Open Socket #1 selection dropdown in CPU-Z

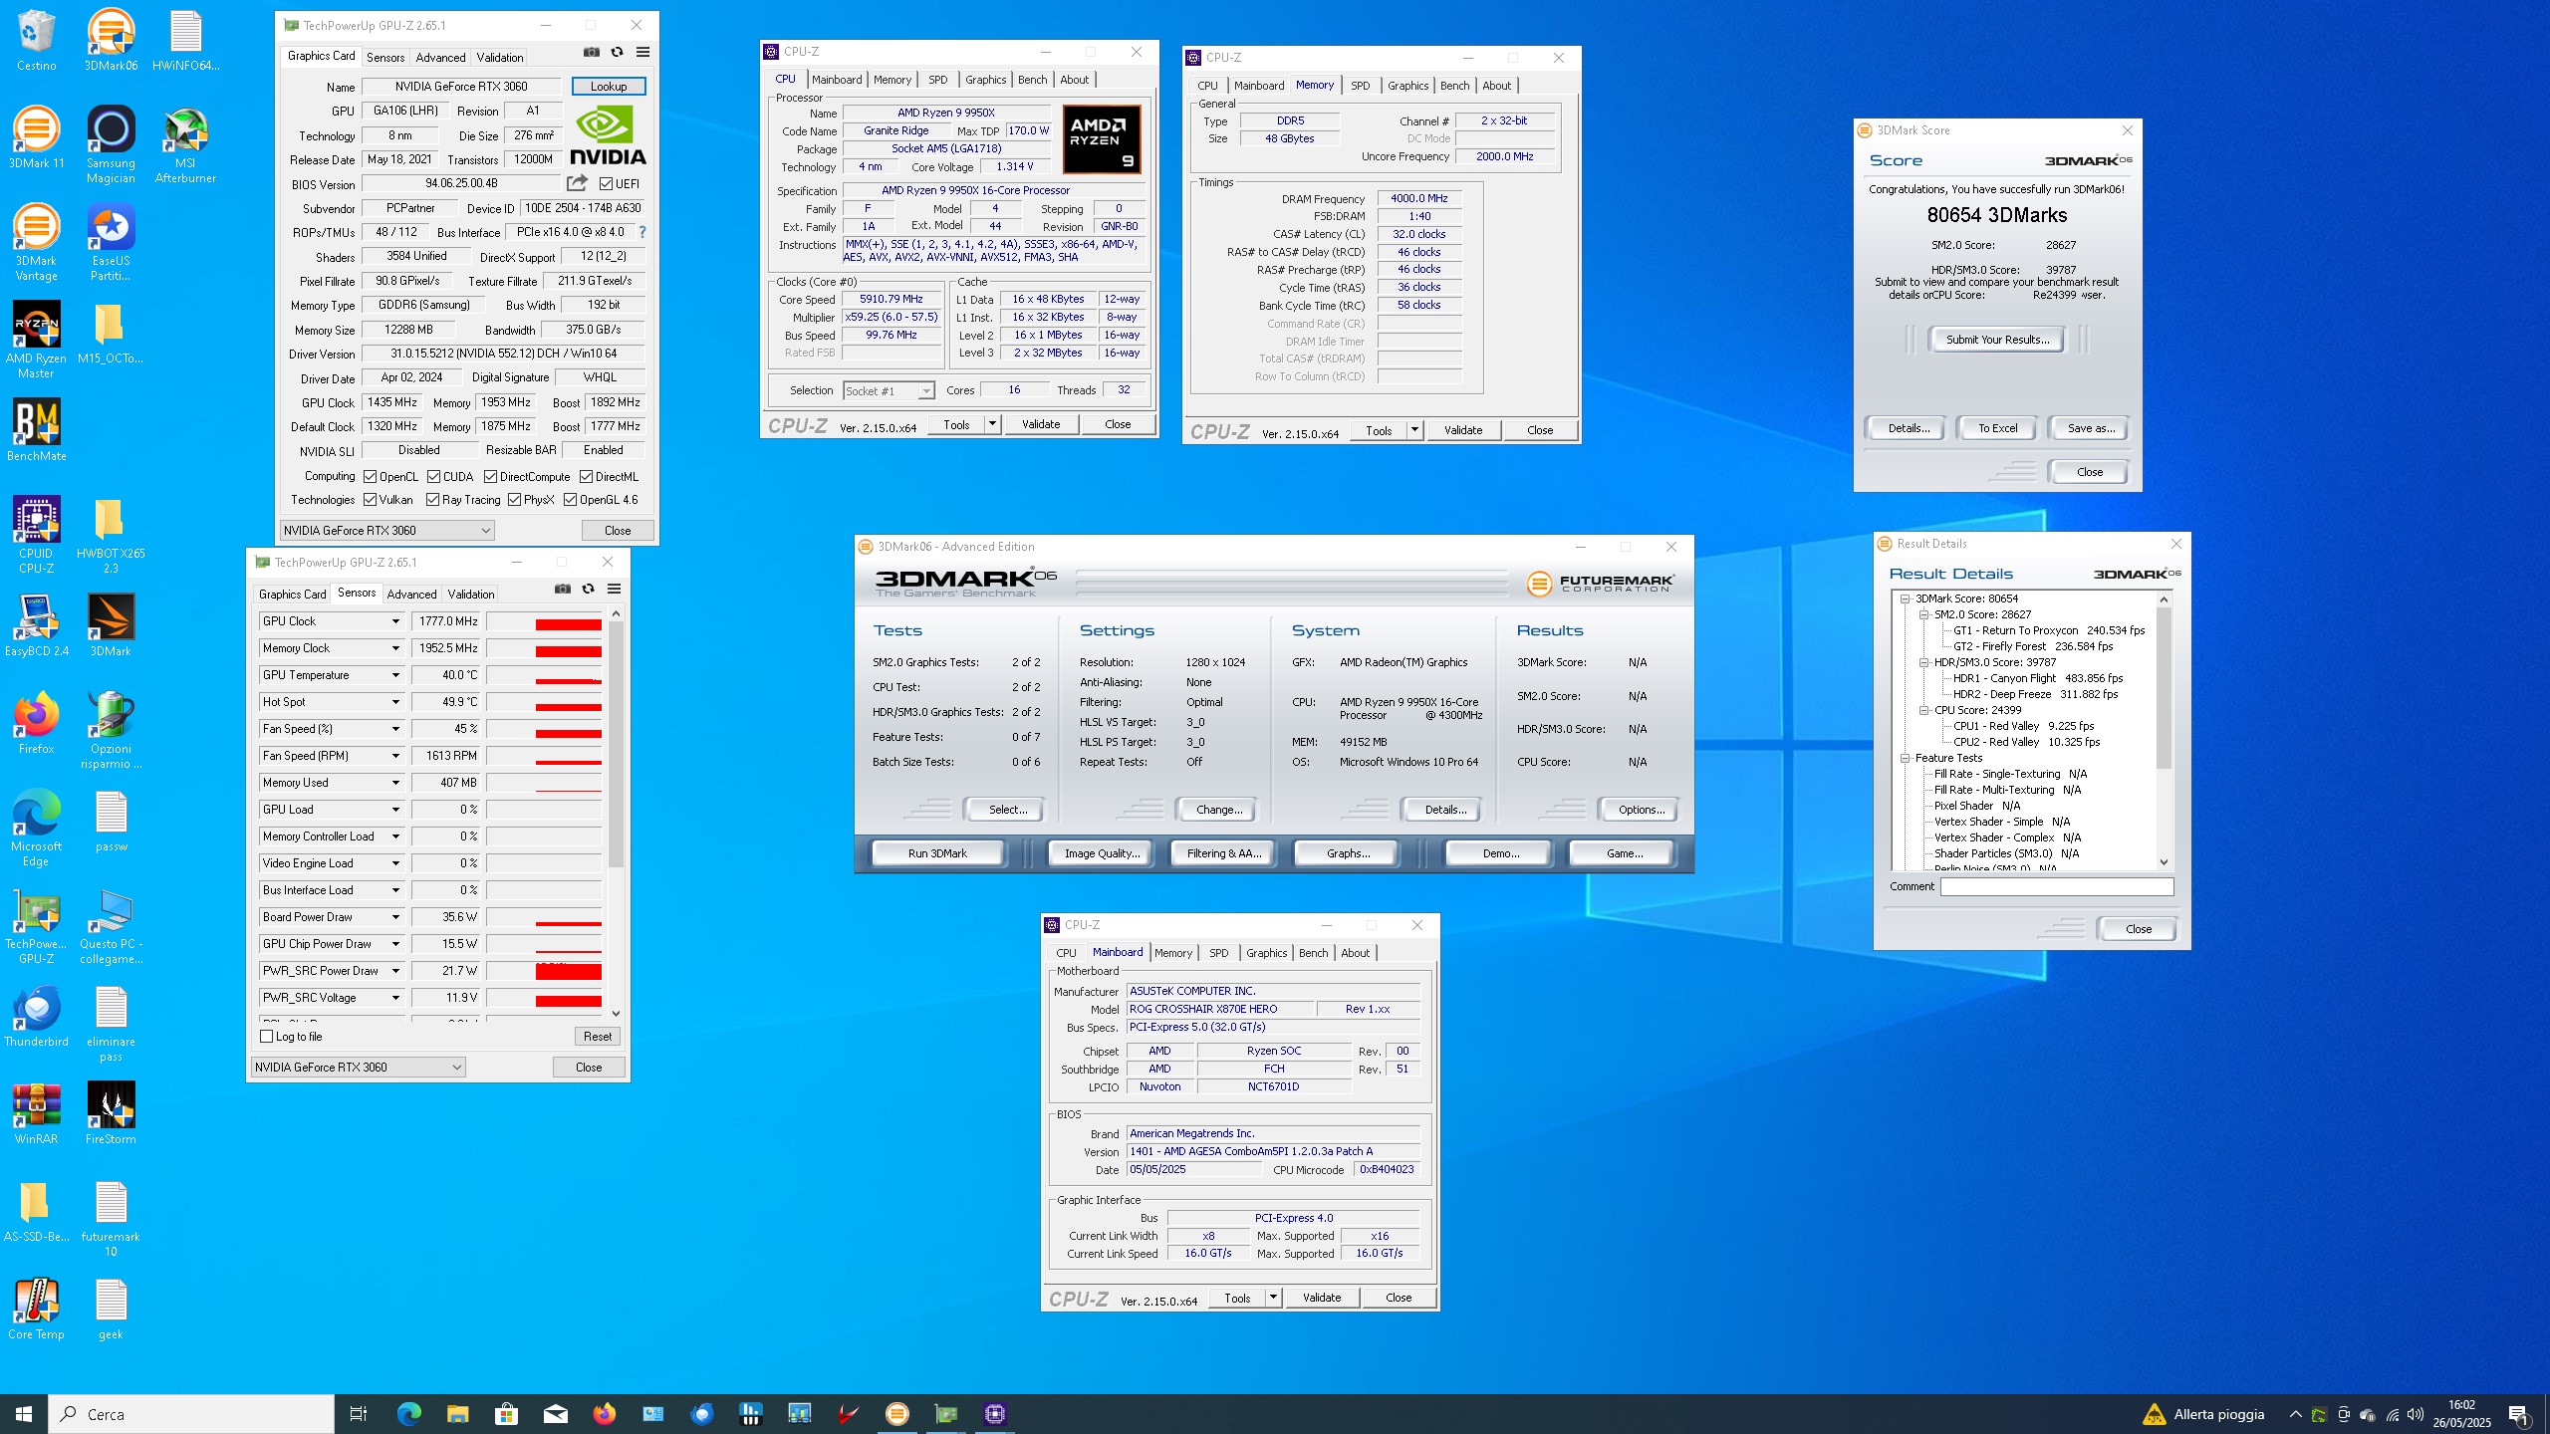pos(889,391)
